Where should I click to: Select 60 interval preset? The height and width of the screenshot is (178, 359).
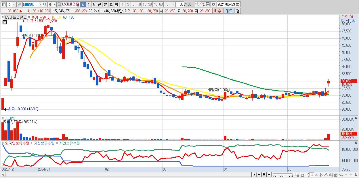coord(161,4)
